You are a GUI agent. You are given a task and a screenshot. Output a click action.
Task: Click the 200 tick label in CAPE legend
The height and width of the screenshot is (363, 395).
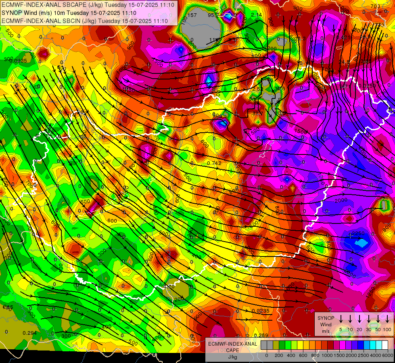279,355
